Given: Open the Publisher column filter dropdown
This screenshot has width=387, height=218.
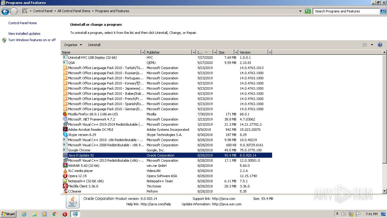Looking at the screenshot, I should click(194, 52).
